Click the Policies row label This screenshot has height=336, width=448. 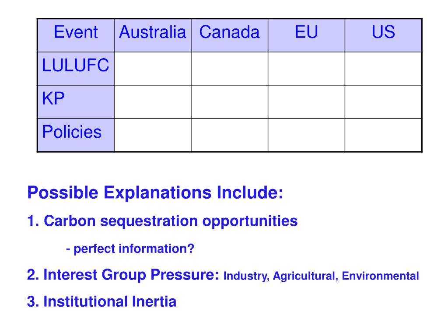[x=76, y=135]
